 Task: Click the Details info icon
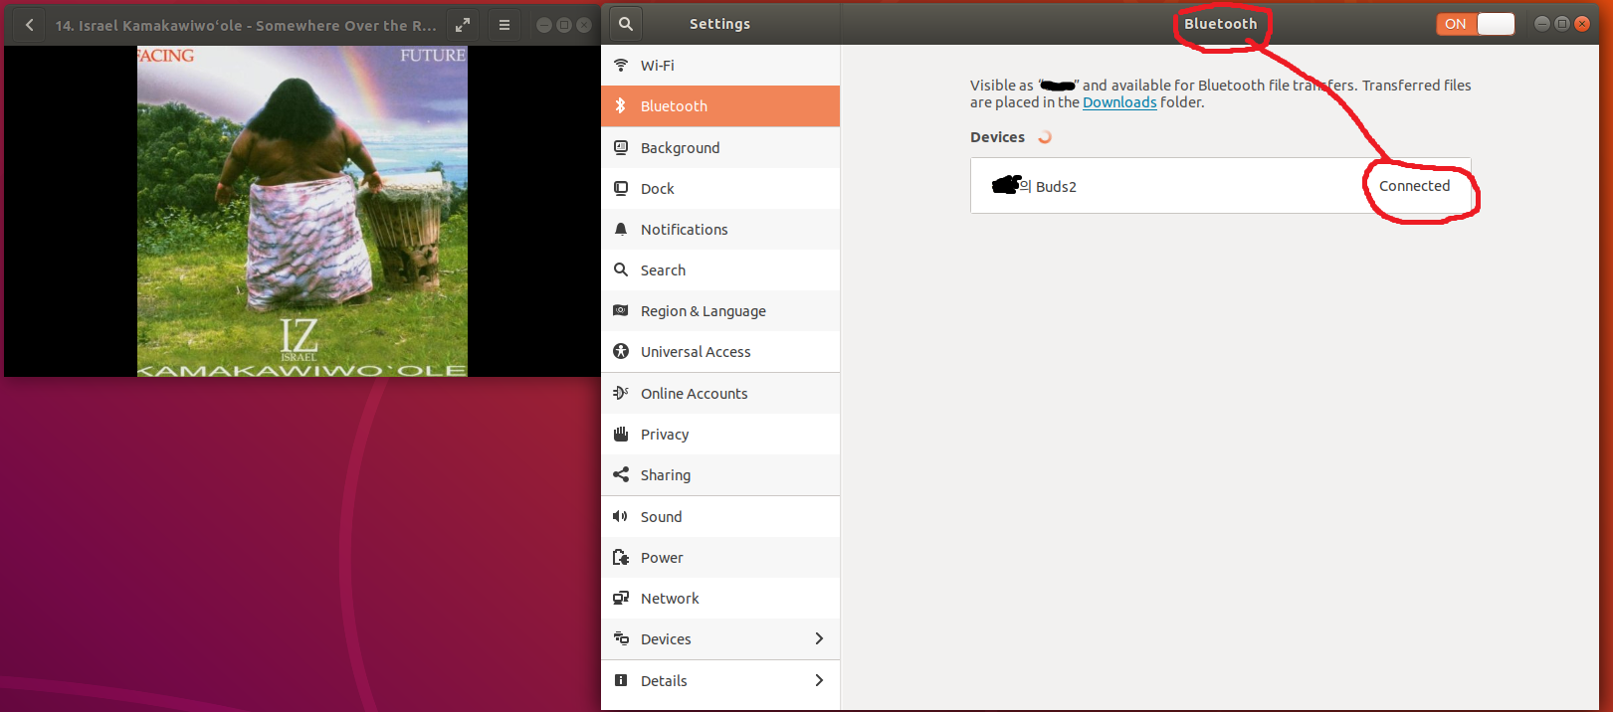[x=621, y=680]
